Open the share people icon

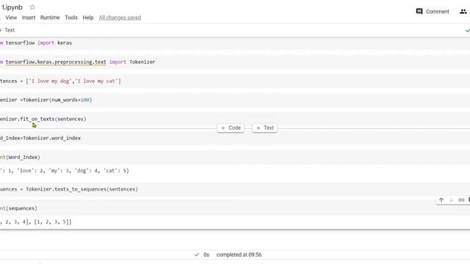pyautogui.click(x=463, y=12)
